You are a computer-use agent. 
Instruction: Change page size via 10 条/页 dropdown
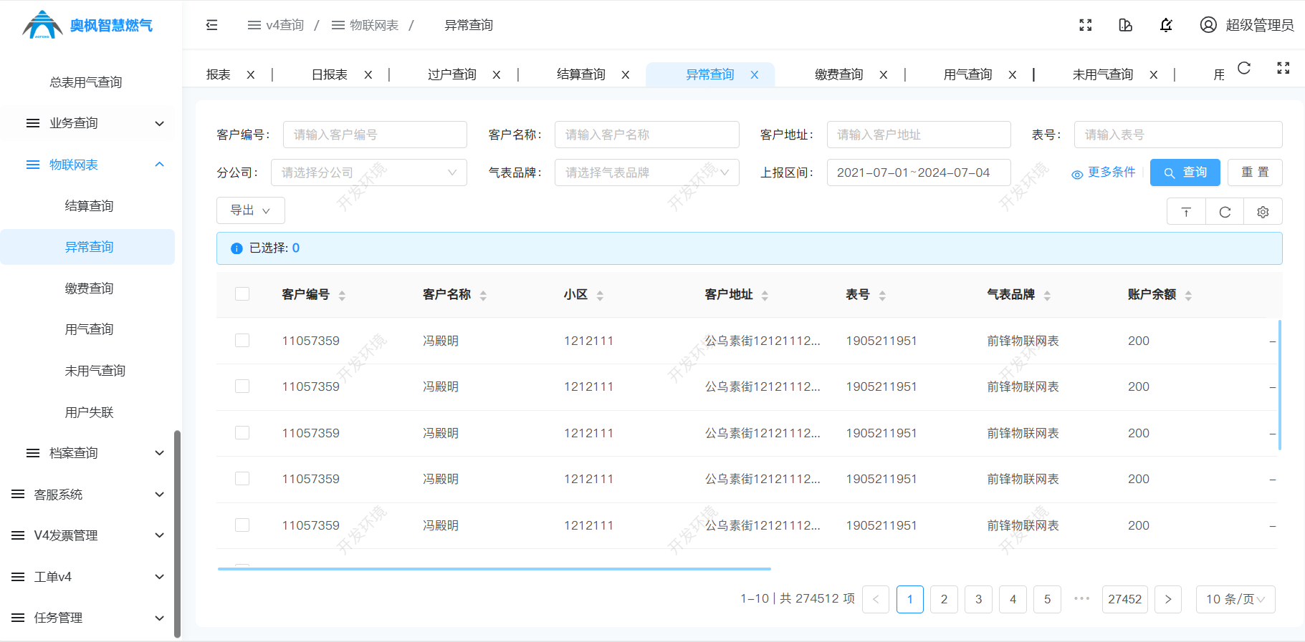[x=1235, y=599]
